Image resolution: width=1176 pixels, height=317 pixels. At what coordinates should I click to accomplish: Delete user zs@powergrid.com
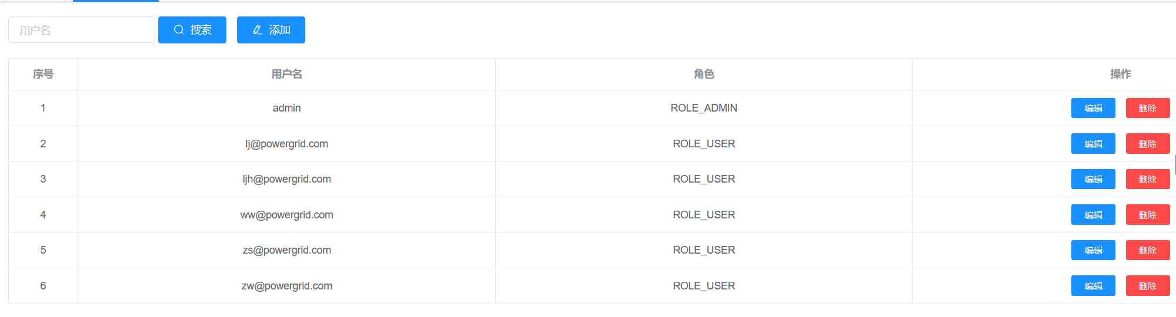click(x=1147, y=250)
